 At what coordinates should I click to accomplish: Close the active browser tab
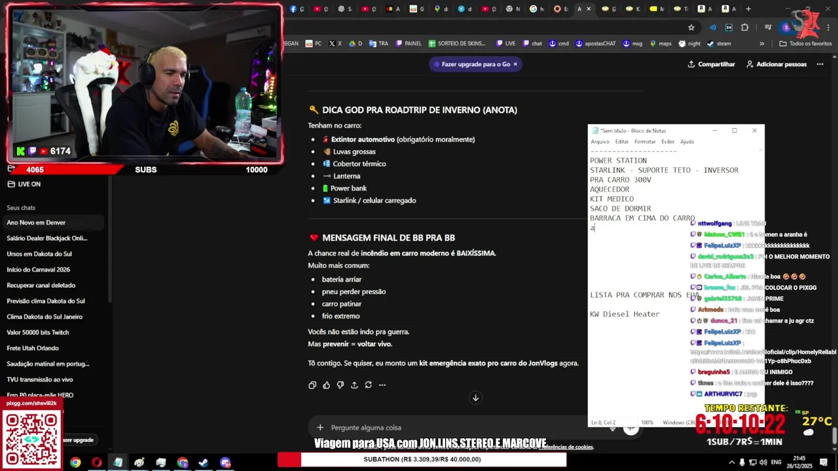pos(589,9)
